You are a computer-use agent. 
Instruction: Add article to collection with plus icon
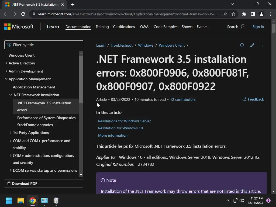(x=242, y=45)
